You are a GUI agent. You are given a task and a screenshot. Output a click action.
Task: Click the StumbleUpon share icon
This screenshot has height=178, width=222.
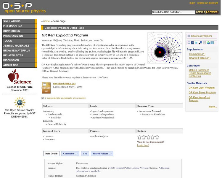point(208,43)
